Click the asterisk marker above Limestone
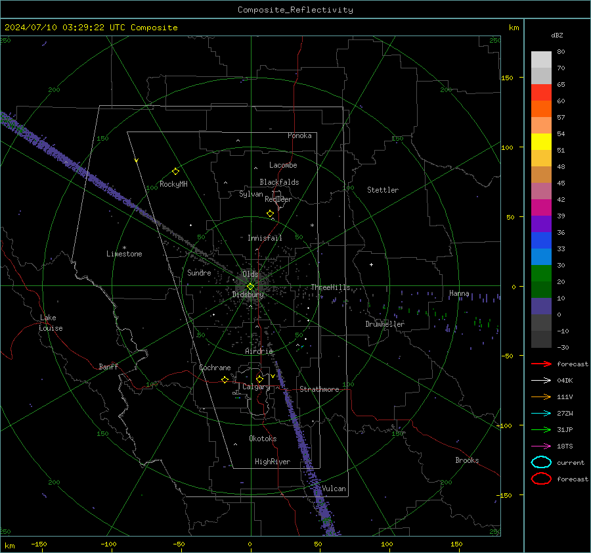This screenshot has width=591, height=553. point(124,248)
